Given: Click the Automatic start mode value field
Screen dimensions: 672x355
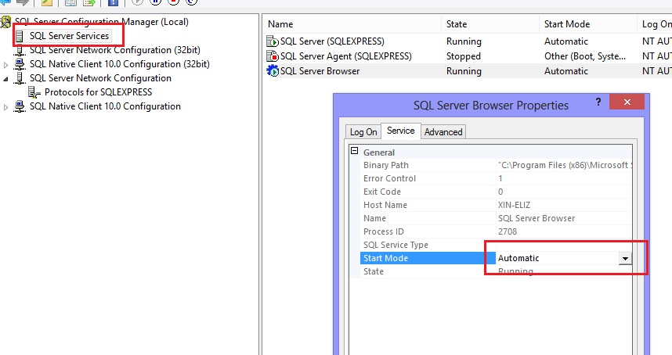Looking at the screenshot, I should (x=557, y=258).
